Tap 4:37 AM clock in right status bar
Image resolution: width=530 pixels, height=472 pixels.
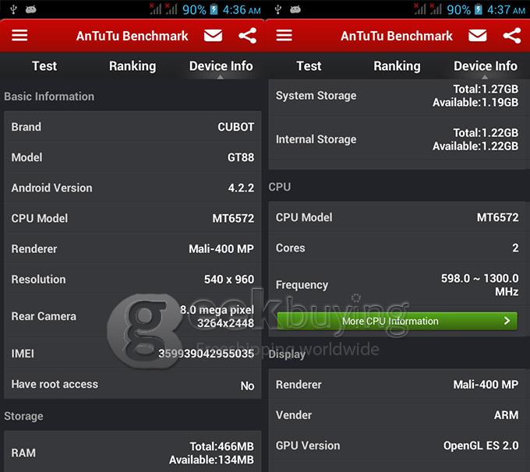(x=506, y=9)
